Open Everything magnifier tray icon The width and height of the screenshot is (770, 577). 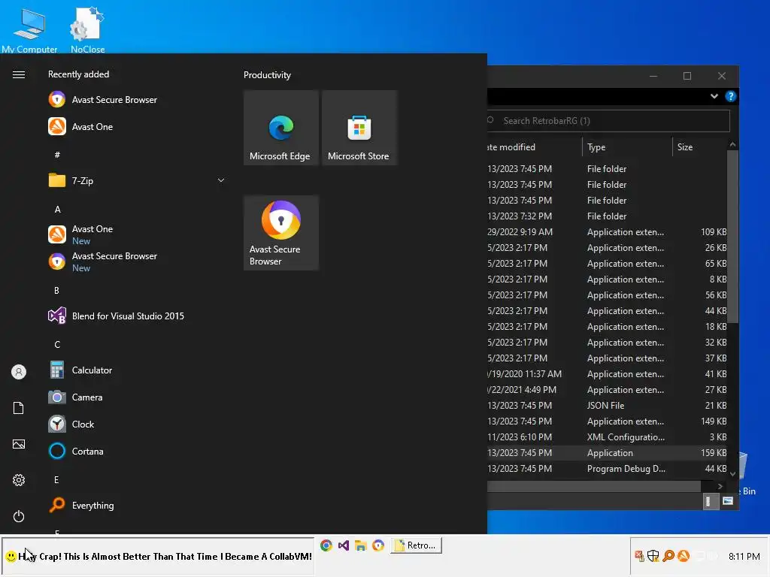pos(668,556)
